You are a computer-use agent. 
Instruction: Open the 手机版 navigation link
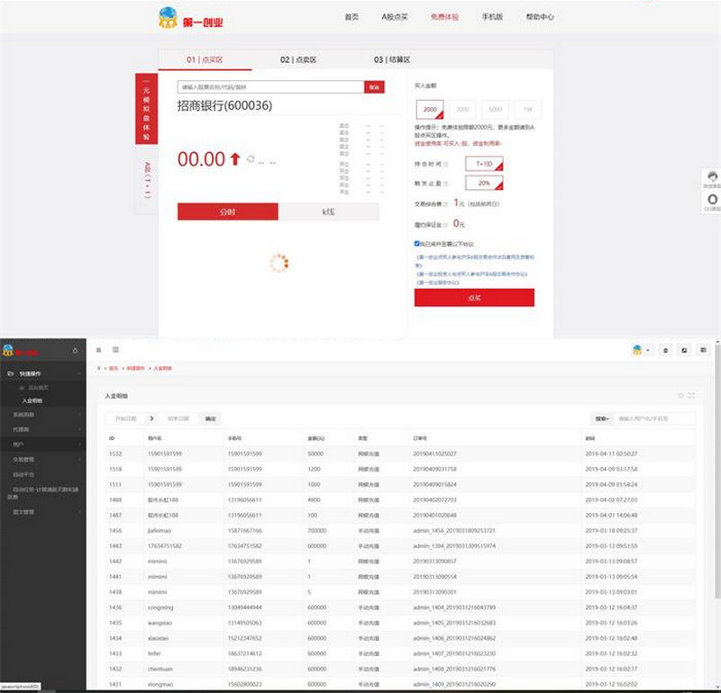pyautogui.click(x=492, y=17)
